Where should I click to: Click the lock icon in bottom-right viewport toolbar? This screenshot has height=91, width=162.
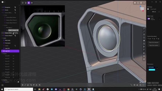(140, 85)
